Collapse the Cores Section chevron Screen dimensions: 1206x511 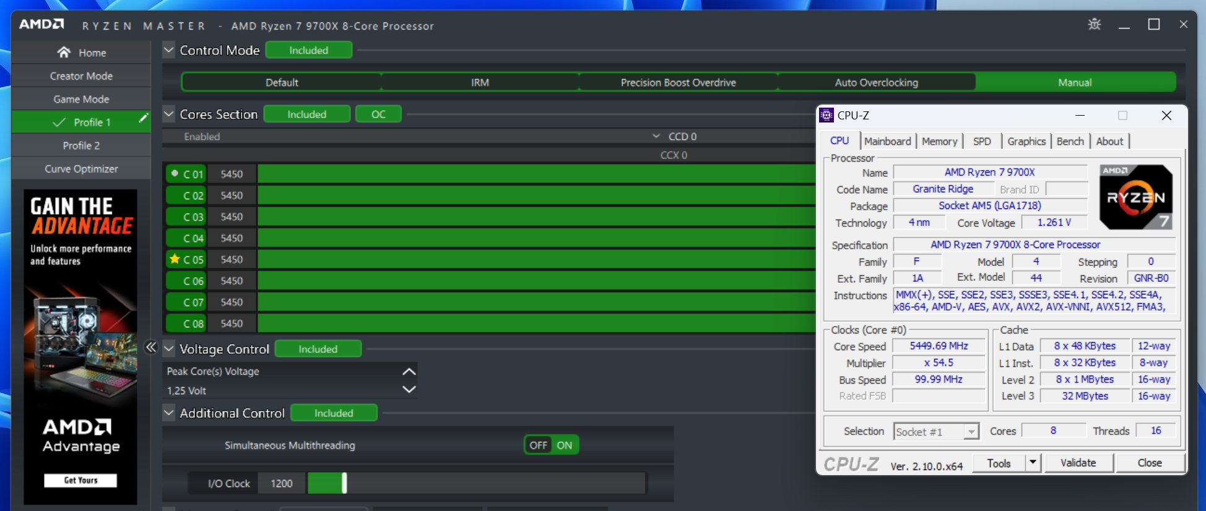(x=168, y=114)
